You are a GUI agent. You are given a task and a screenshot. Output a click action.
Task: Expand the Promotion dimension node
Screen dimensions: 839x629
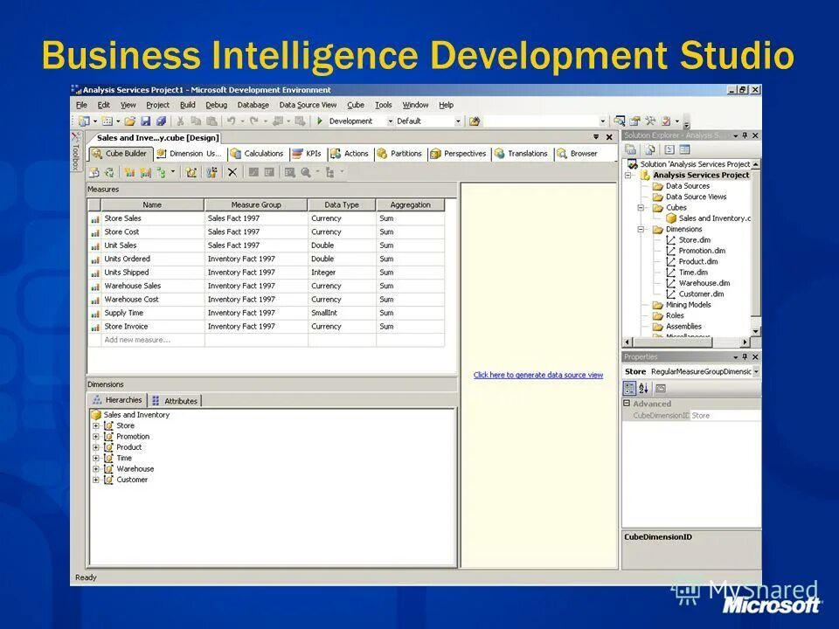tap(96, 437)
